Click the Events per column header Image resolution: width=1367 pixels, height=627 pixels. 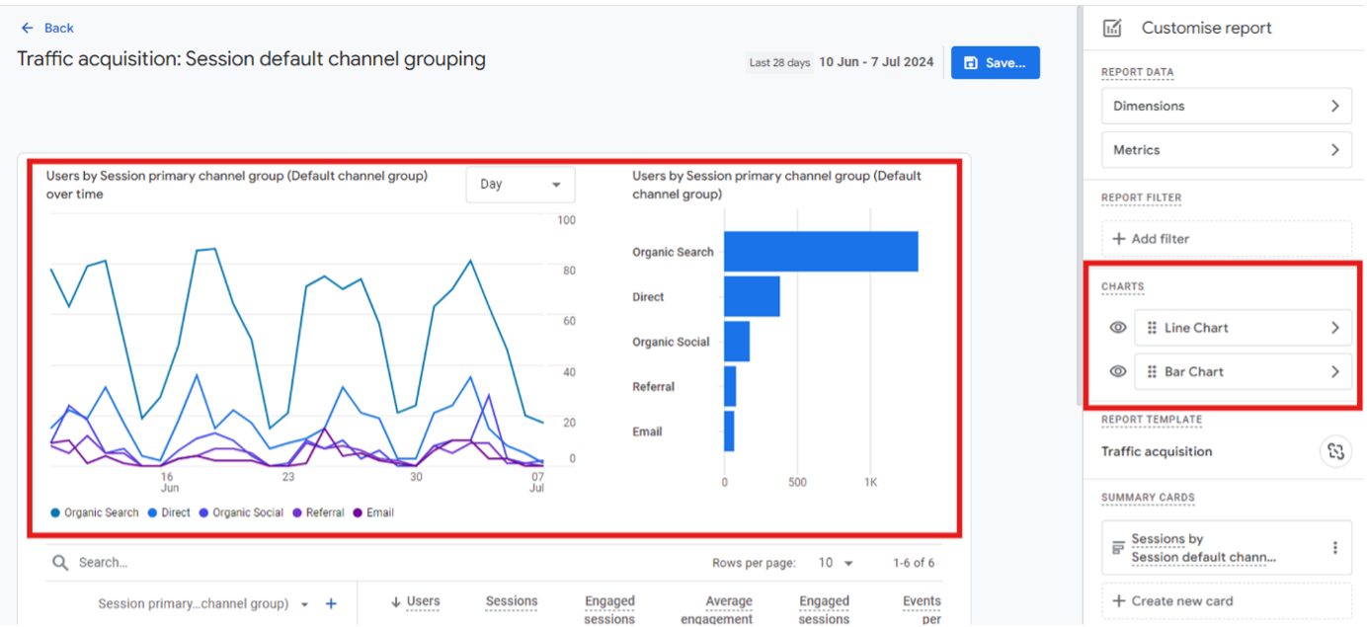922,610
